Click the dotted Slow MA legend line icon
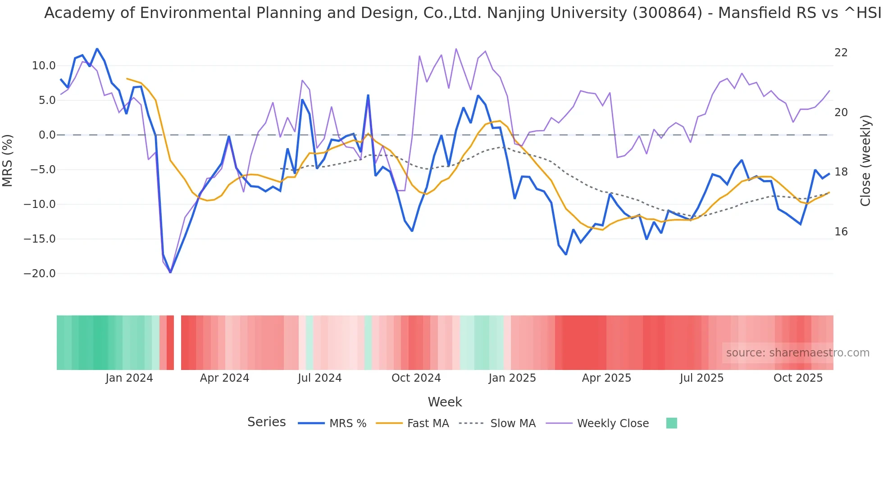The image size is (883, 496). pyautogui.click(x=471, y=424)
